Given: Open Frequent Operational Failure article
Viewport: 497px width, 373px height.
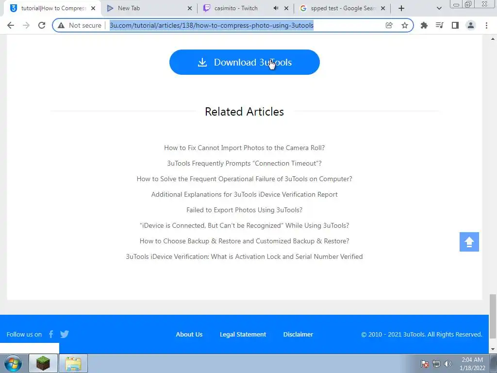Looking at the screenshot, I should pos(245,179).
